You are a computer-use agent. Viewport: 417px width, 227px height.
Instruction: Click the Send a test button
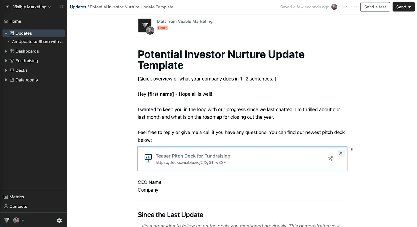click(x=375, y=7)
